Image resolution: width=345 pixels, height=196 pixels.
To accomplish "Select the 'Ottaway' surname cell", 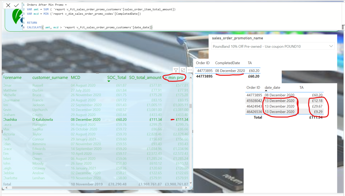I will 39,168.
